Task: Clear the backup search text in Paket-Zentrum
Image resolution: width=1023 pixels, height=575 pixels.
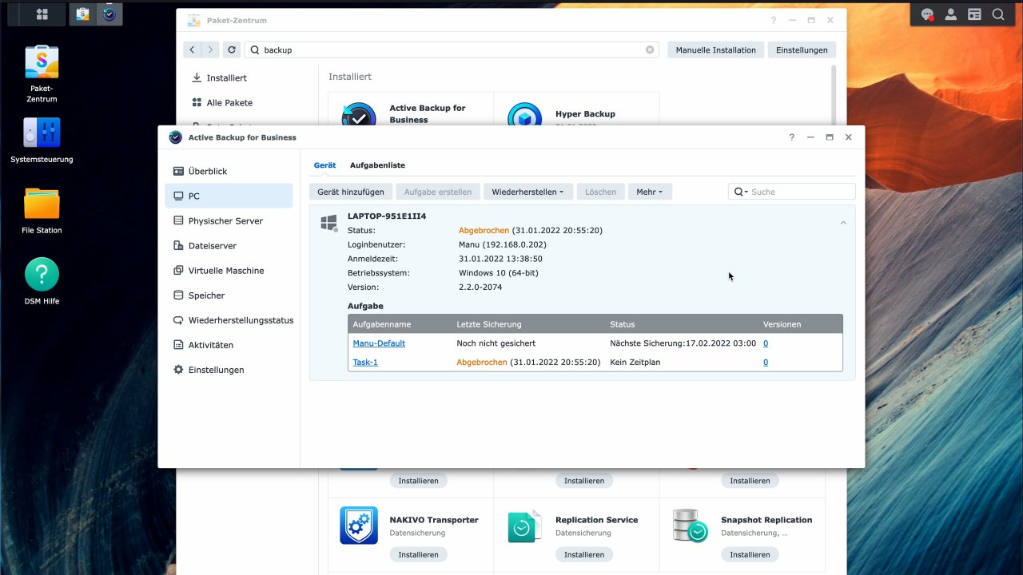Action: tap(650, 50)
